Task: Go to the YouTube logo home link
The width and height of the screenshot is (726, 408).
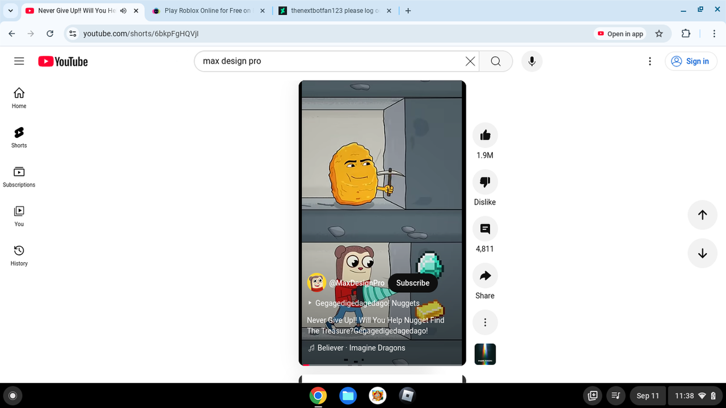Action: point(63,61)
